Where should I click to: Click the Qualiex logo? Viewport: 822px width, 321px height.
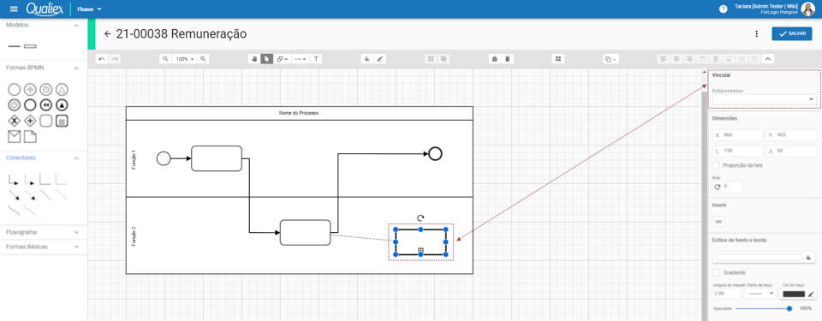(x=45, y=9)
